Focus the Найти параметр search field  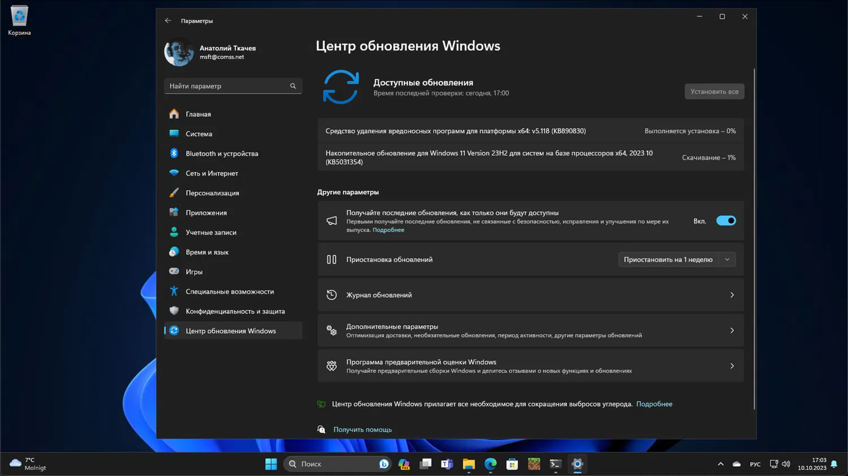[x=233, y=86]
